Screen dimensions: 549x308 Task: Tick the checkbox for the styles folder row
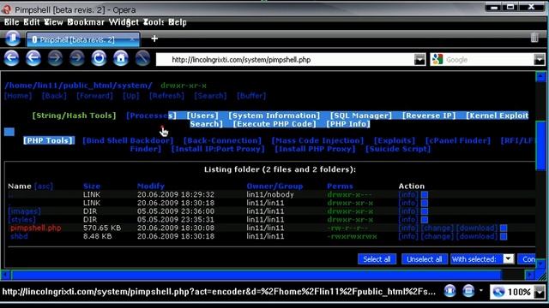pos(425,220)
